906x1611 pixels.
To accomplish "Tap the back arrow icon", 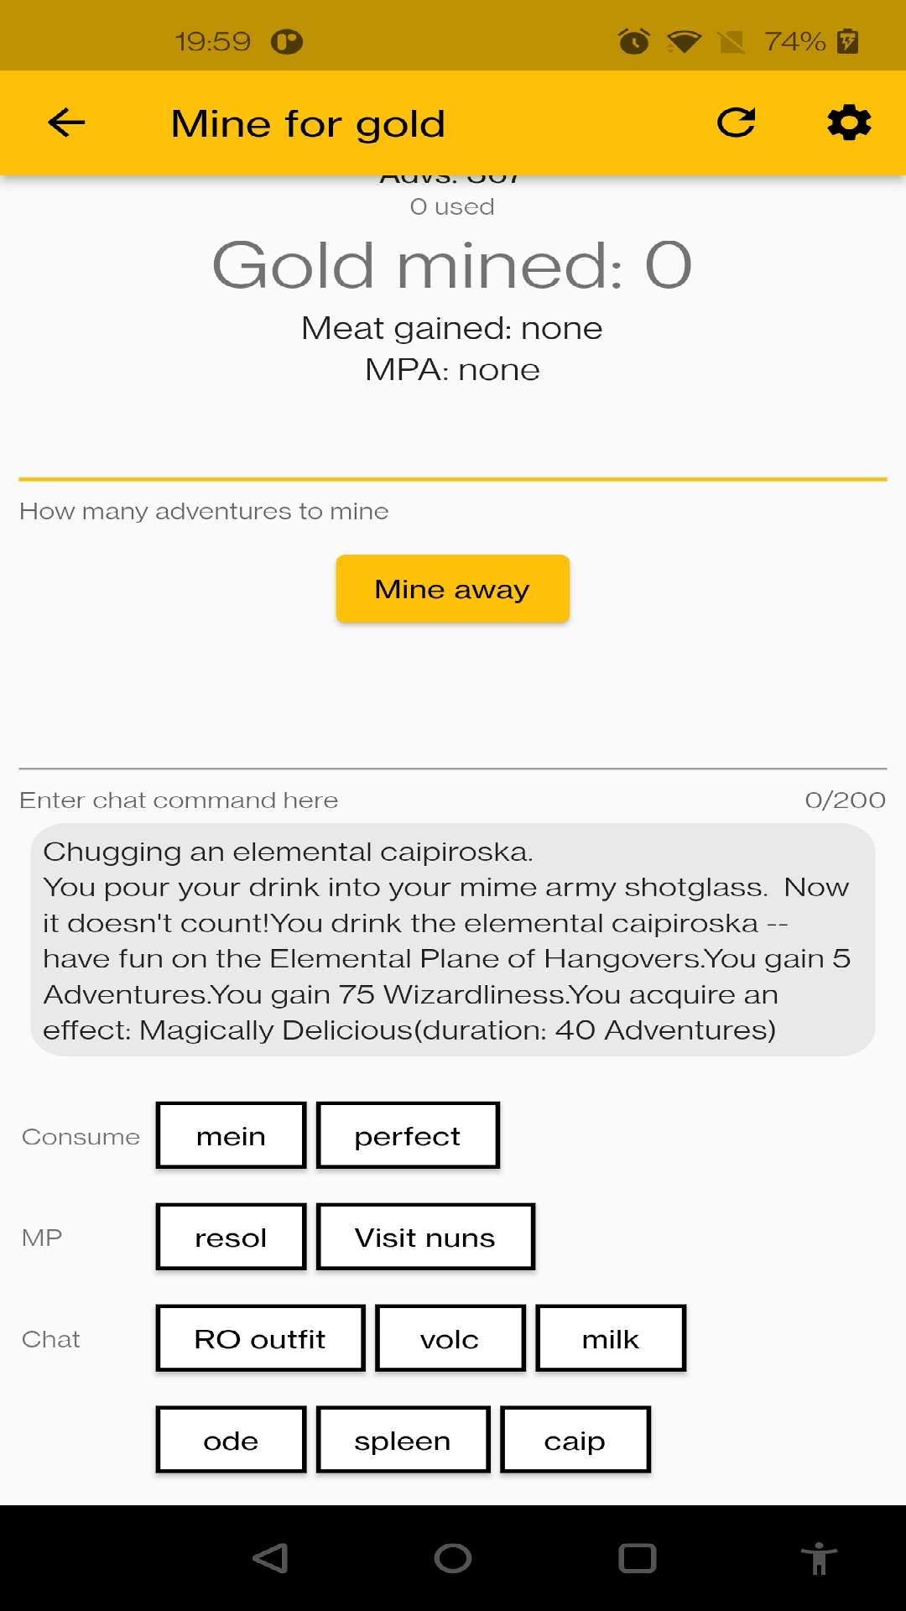I will [66, 123].
